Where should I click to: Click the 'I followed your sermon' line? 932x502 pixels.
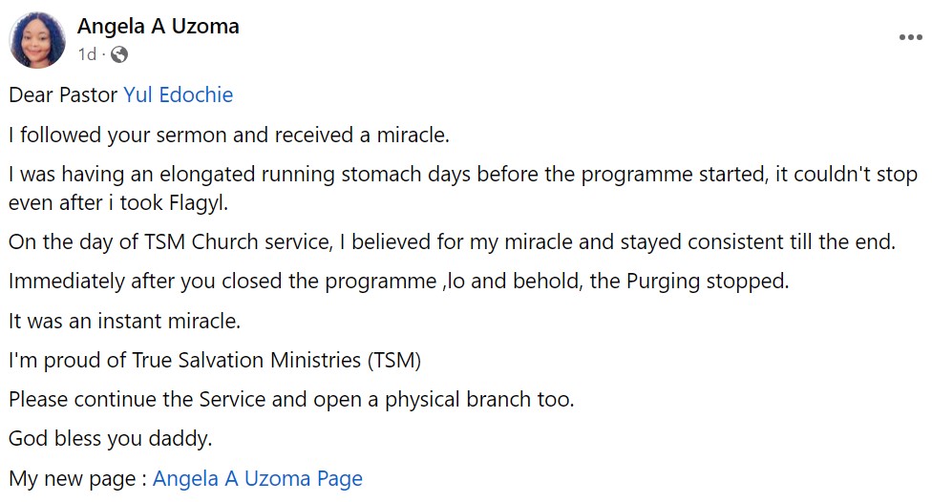click(229, 136)
